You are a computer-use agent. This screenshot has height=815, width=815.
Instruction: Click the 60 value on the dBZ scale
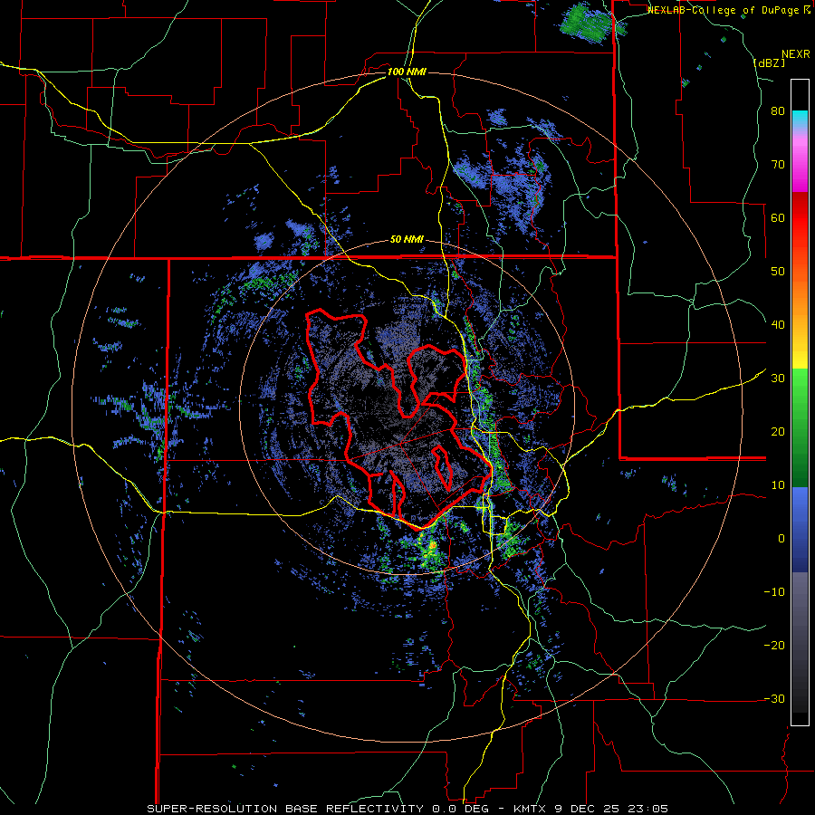778,217
